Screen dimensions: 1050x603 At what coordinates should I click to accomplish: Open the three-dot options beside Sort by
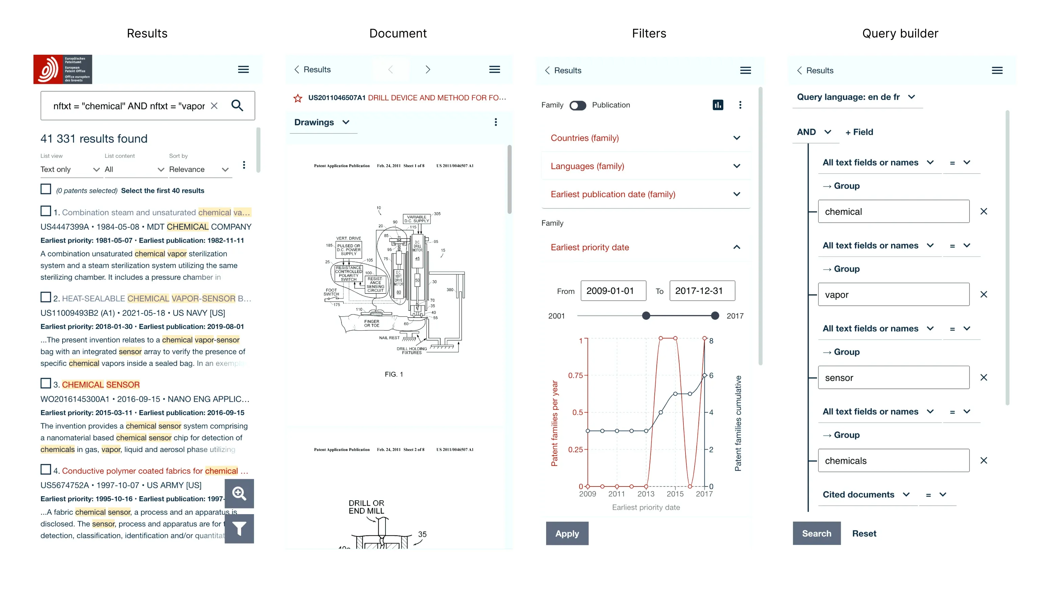pos(244,165)
